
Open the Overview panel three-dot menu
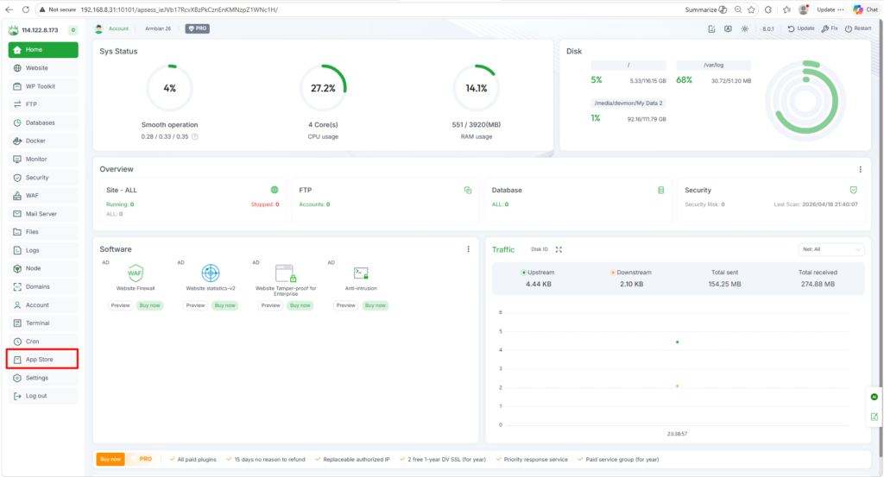coord(860,170)
